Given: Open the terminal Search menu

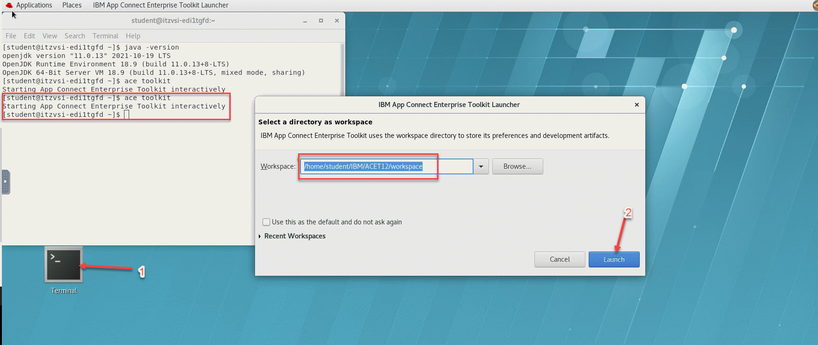Looking at the screenshot, I should pyautogui.click(x=75, y=36).
